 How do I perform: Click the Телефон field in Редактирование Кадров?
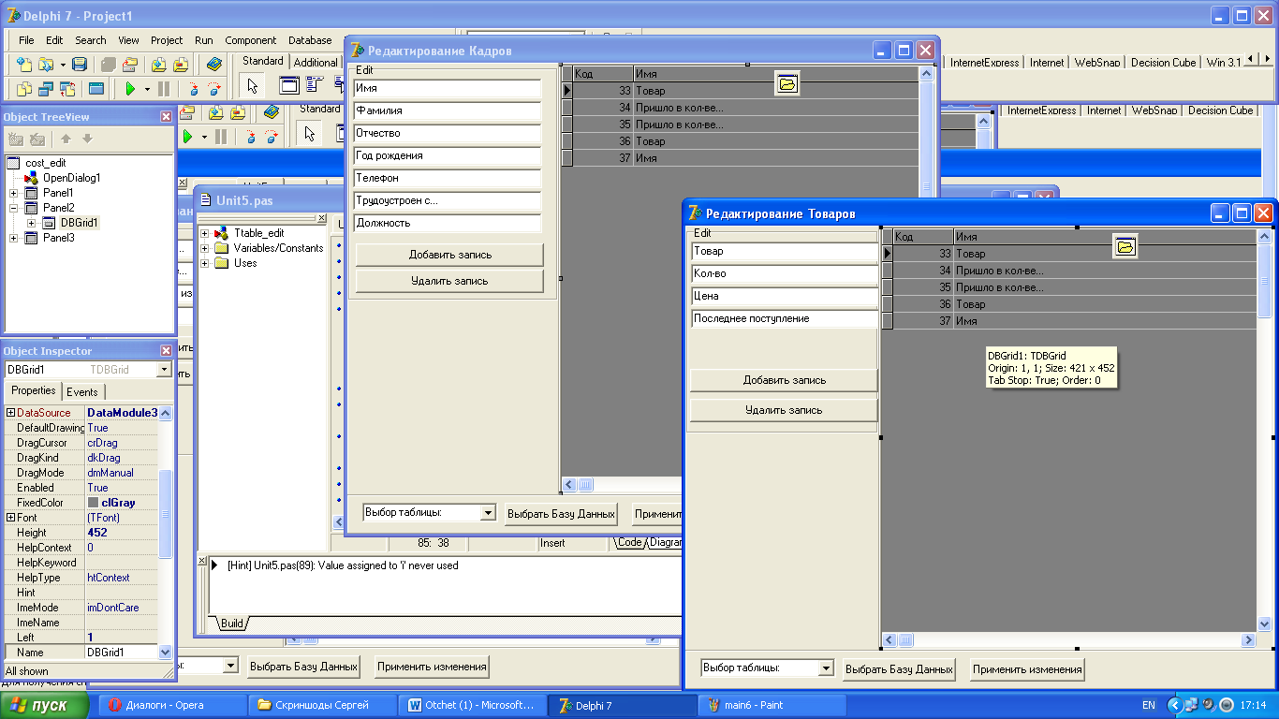448,178
